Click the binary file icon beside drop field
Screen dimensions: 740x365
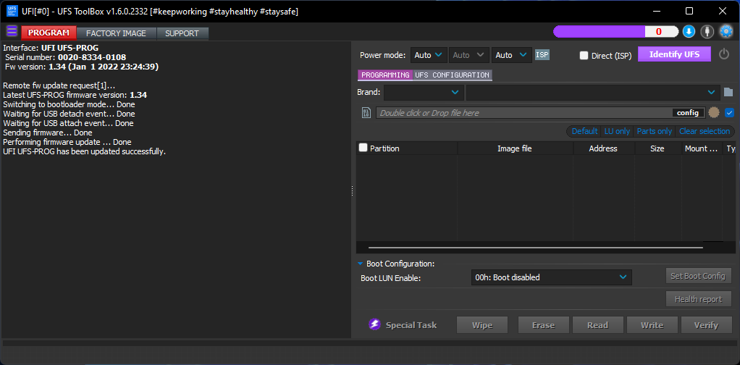coord(366,113)
